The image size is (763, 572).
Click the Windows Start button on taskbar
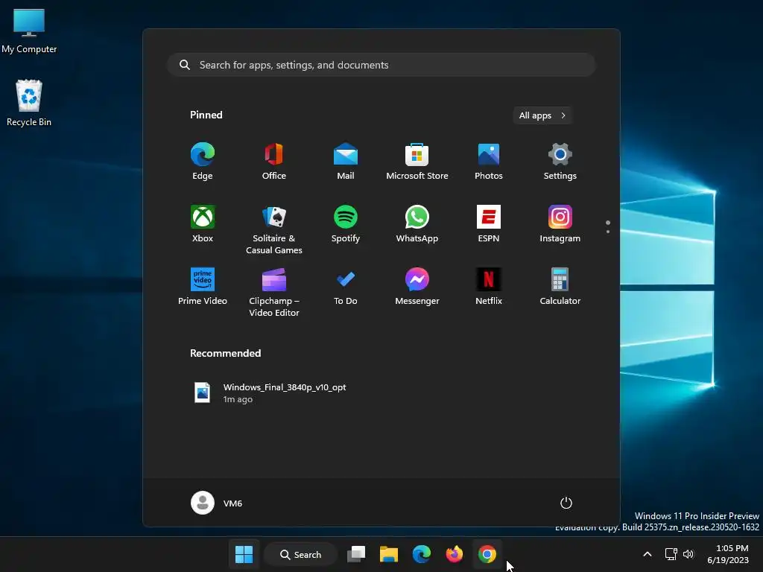(x=244, y=554)
